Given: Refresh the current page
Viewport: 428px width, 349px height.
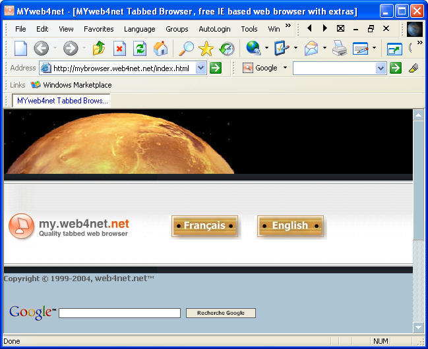Looking at the screenshot, I should click(140, 49).
